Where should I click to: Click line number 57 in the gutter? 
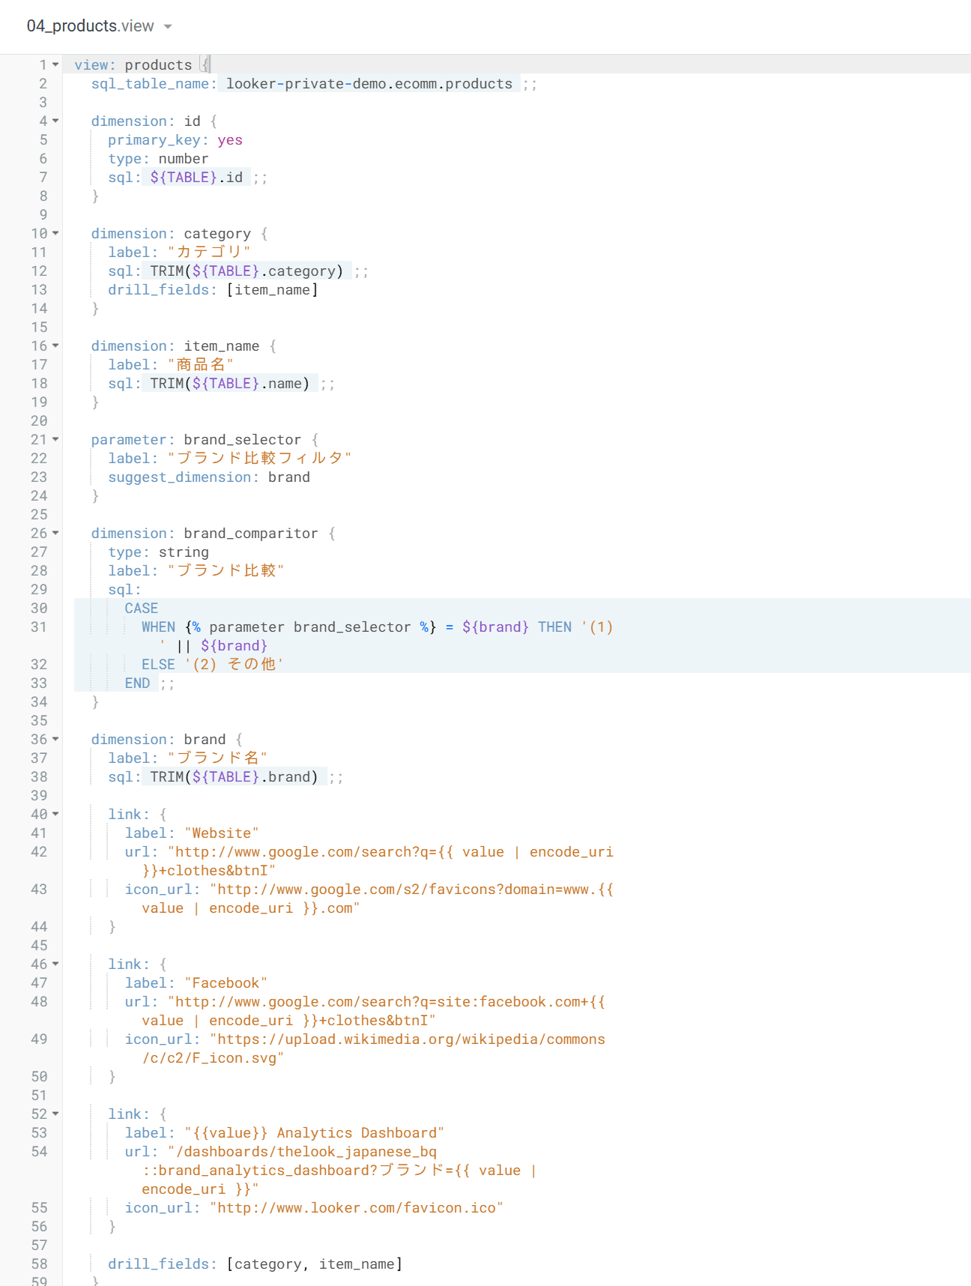[39, 1246]
